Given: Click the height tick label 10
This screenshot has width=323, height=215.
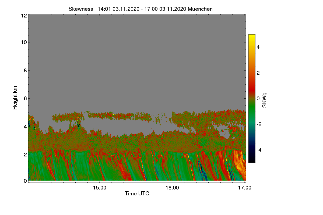Looking at the screenshot, I should point(23,42).
